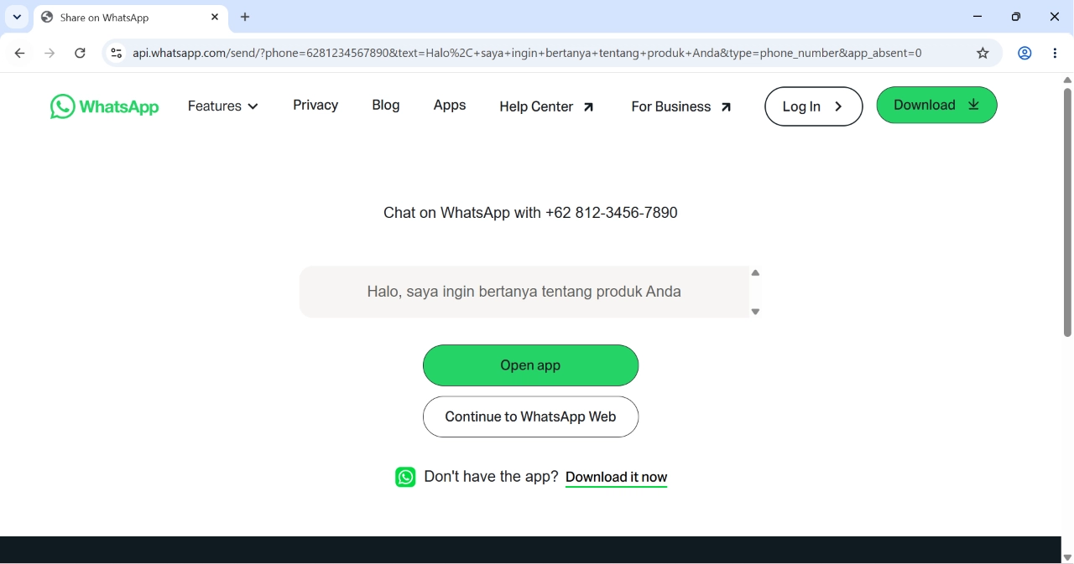The height and width of the screenshot is (564, 1074).
Task: Click the prefilled message text box
Action: pos(524,292)
